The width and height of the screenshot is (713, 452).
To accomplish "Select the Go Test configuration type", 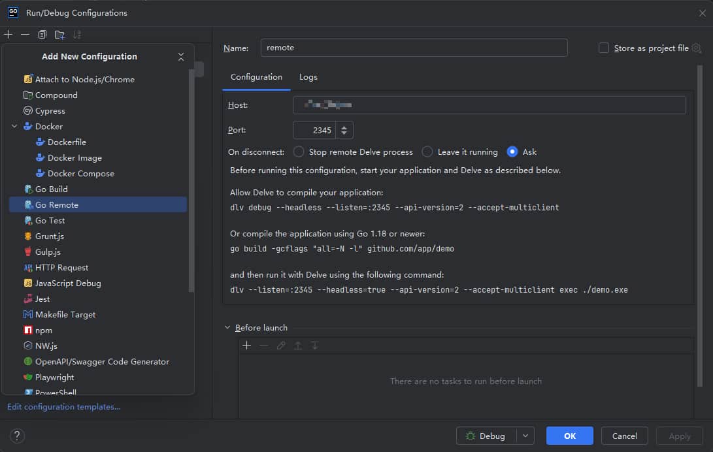I will [x=98, y=220].
